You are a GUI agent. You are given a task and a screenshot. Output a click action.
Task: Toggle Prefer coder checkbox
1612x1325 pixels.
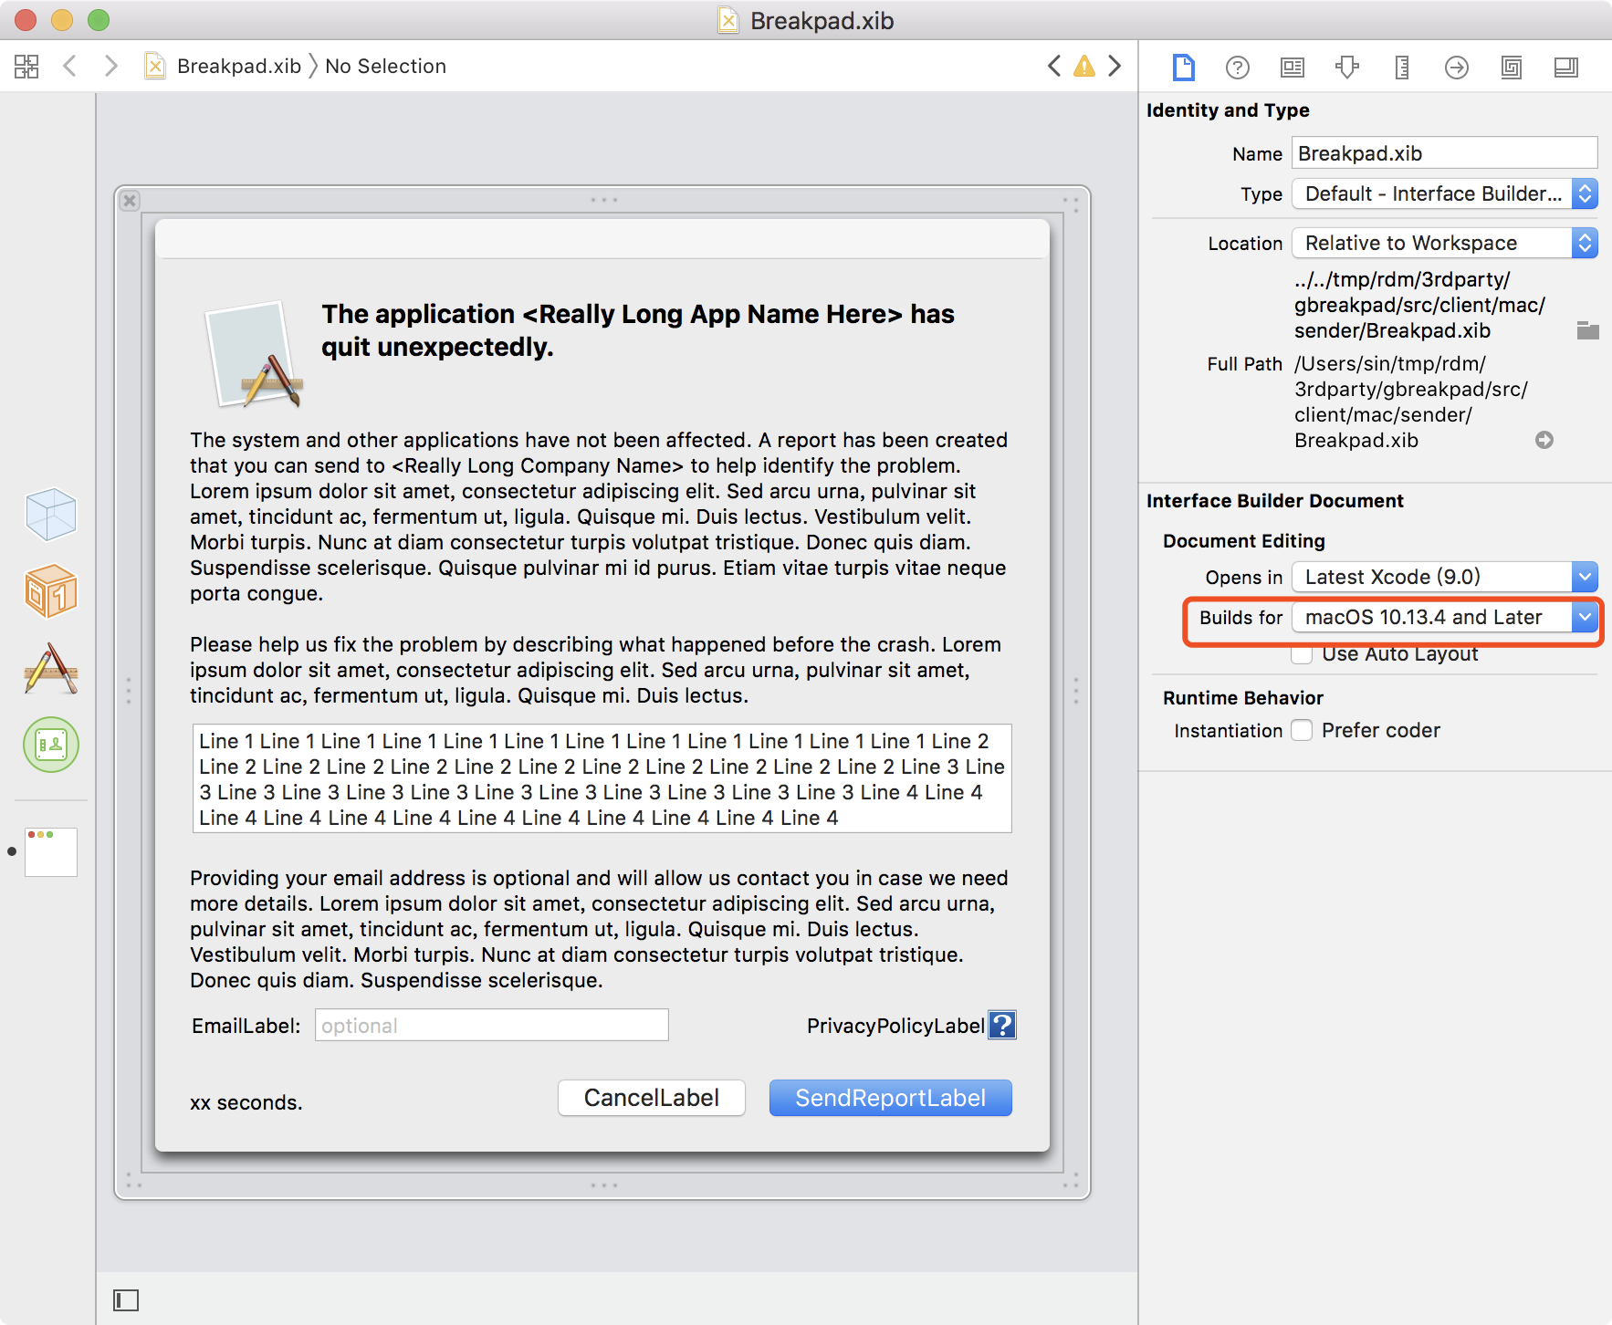[x=1303, y=730]
